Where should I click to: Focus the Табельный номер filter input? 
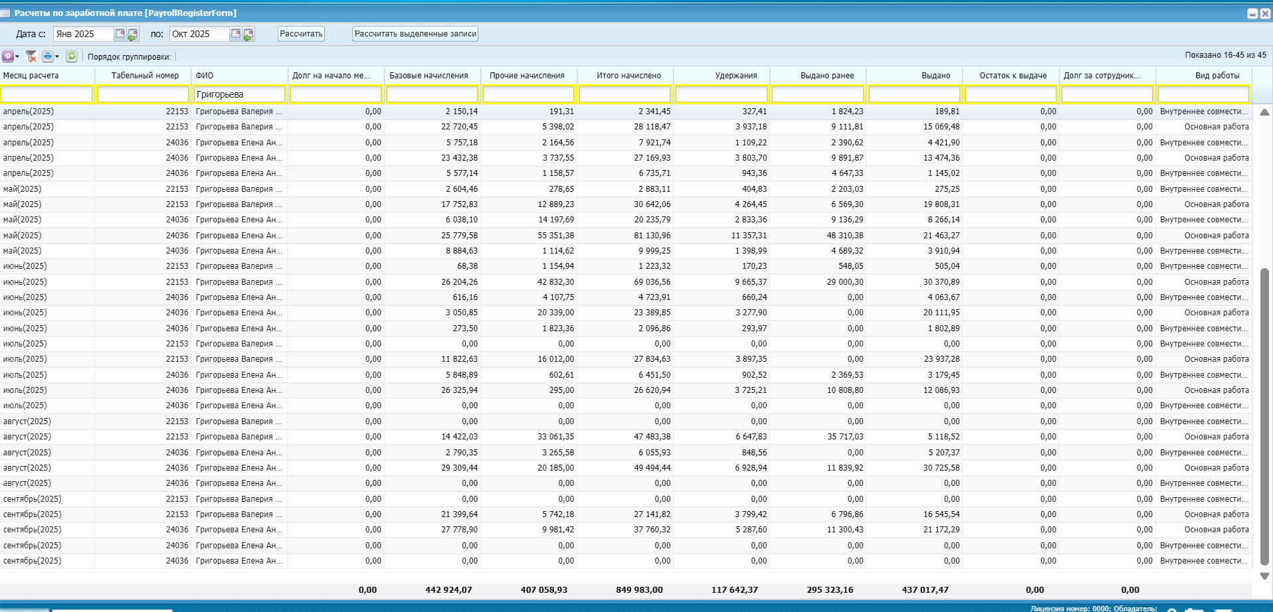tap(143, 95)
